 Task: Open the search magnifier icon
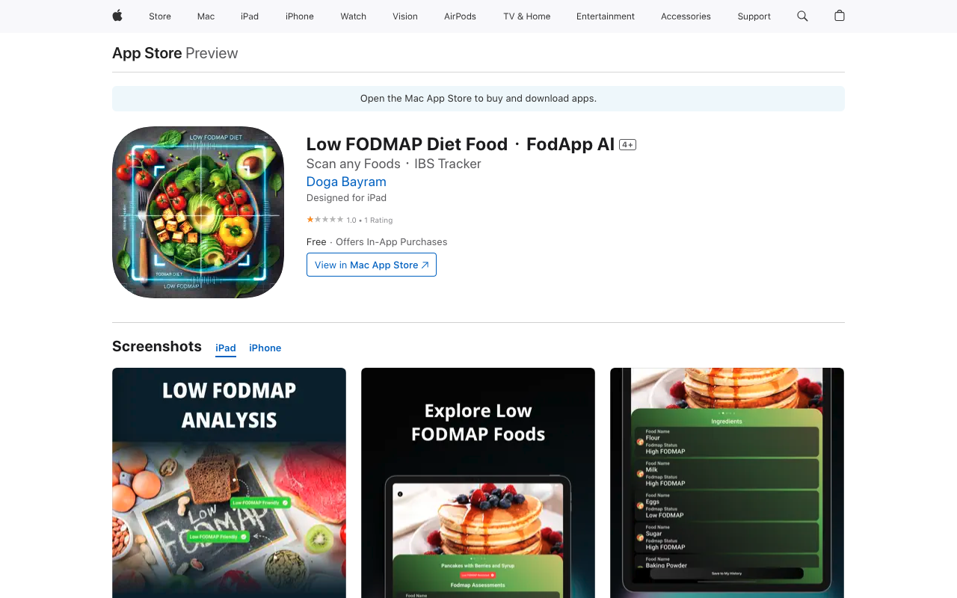pyautogui.click(x=802, y=16)
